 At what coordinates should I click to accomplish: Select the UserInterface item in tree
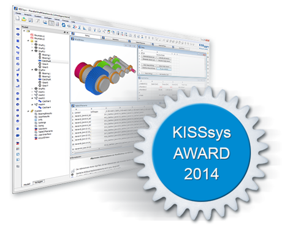click(45, 134)
